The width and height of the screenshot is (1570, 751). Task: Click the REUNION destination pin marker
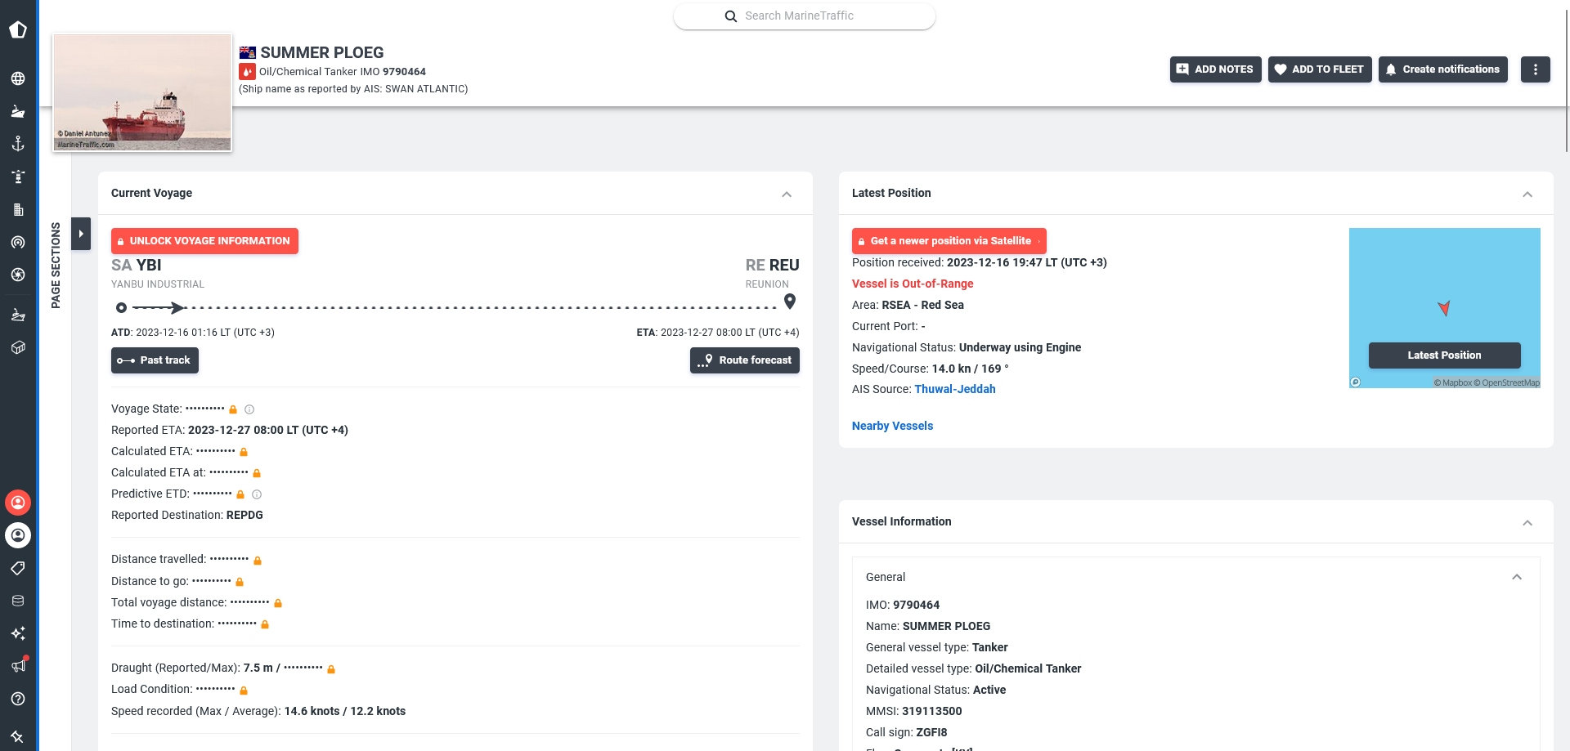[790, 302]
